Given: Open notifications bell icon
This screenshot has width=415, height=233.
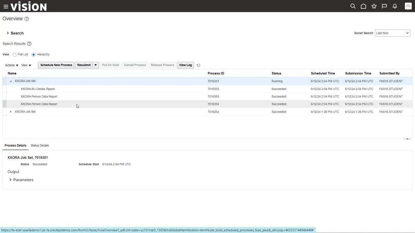Looking at the screenshot, I should (395, 6).
